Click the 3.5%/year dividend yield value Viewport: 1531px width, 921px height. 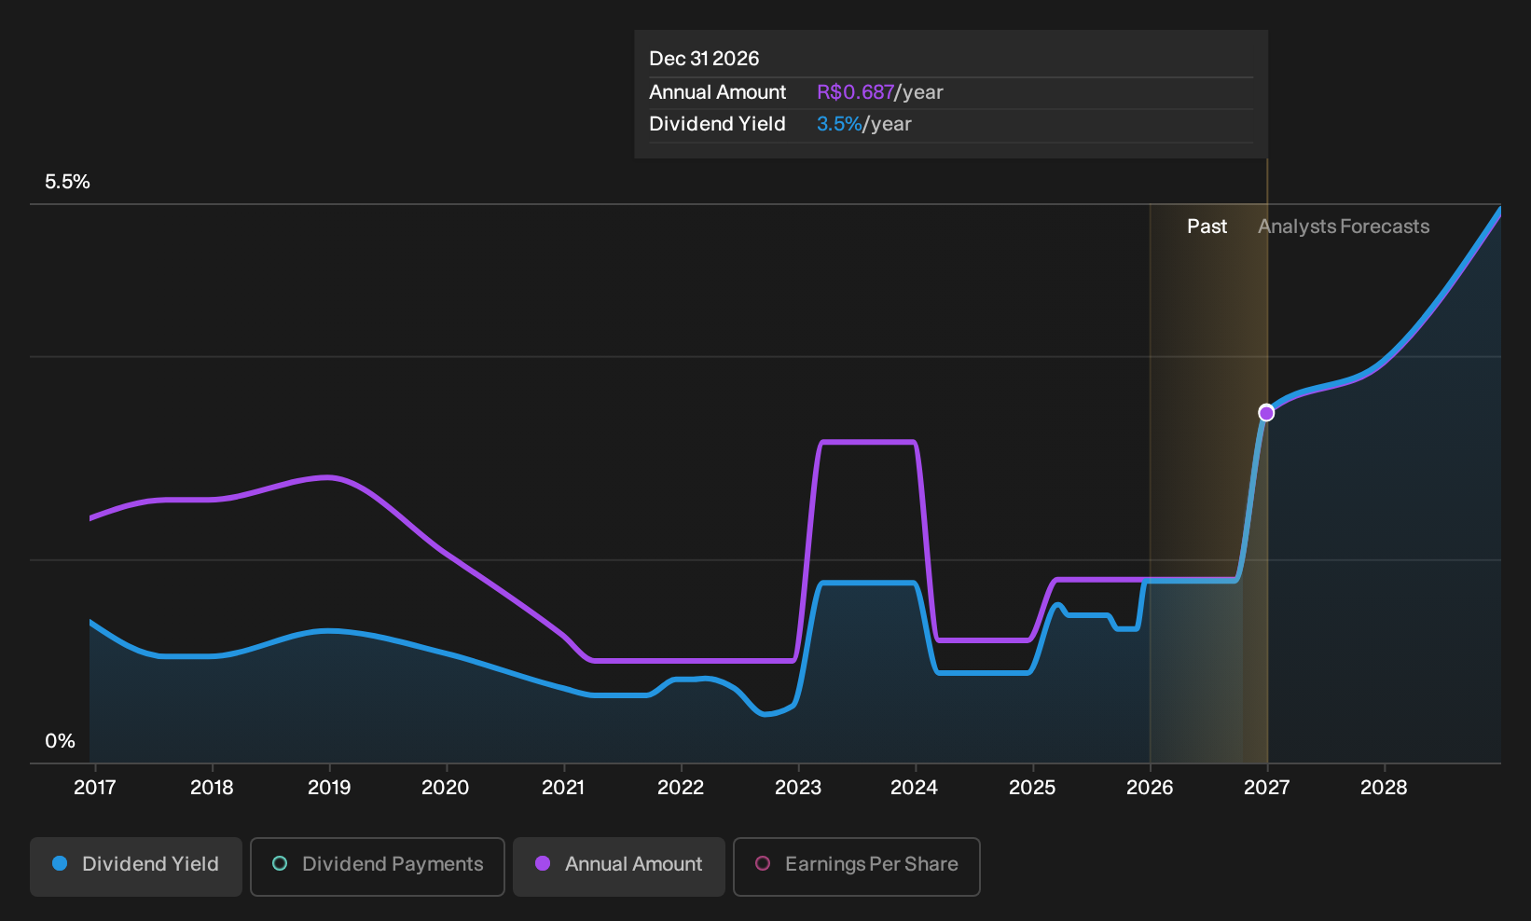[x=864, y=124]
